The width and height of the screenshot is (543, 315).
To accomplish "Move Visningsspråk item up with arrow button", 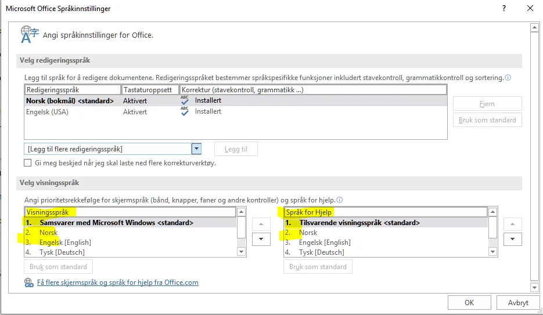I will click(261, 224).
